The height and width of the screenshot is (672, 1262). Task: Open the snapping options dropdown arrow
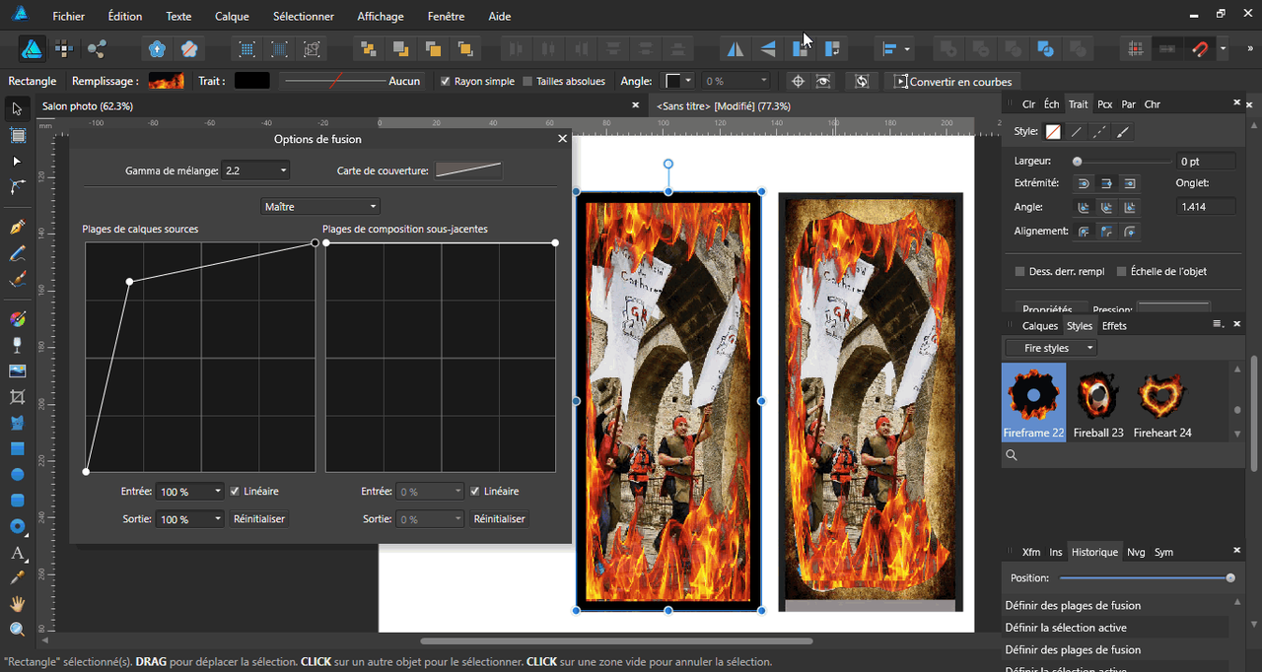point(1224,48)
